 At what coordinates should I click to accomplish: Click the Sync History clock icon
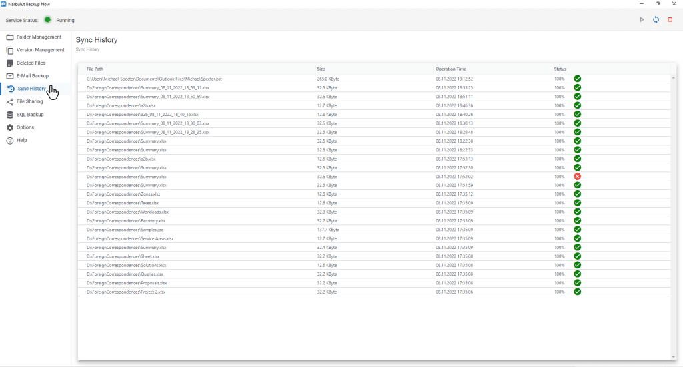pyautogui.click(x=11, y=89)
